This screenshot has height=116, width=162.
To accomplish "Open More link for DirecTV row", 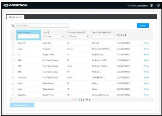I will (x=147, y=43).
